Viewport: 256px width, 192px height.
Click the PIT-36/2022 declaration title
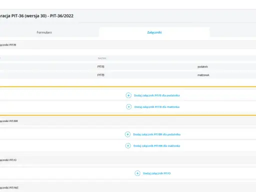36,16
